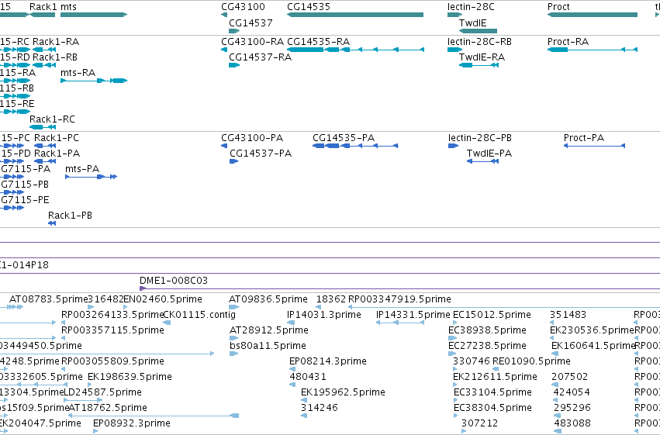Select the AT28912.5prime label
The height and width of the screenshot is (435, 660).
coord(269,330)
